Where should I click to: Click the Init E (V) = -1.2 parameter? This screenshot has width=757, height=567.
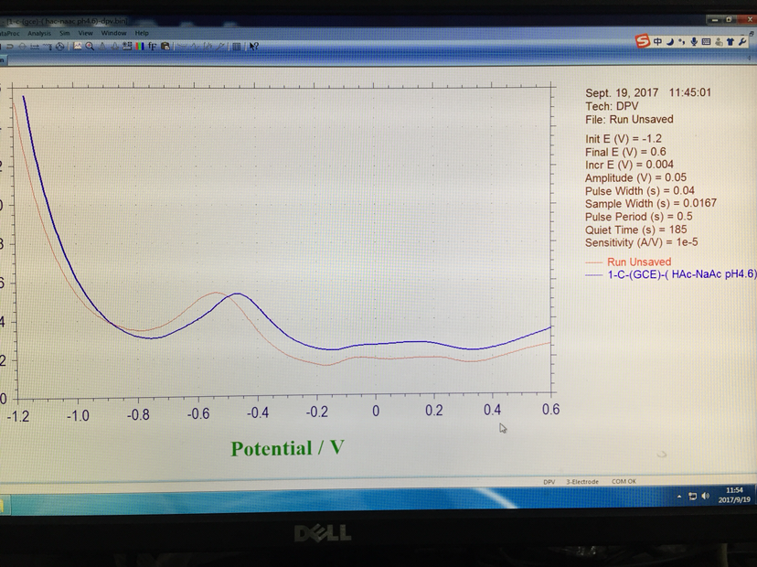point(624,139)
